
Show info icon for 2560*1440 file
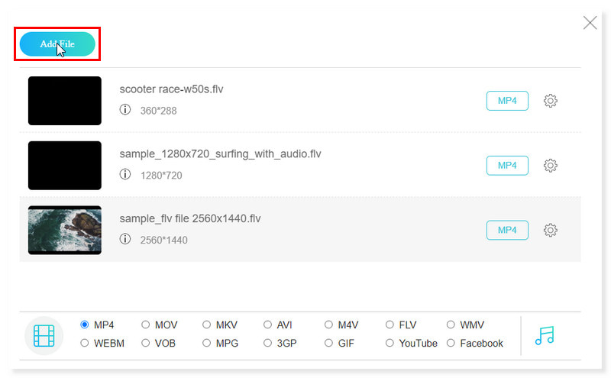click(125, 240)
